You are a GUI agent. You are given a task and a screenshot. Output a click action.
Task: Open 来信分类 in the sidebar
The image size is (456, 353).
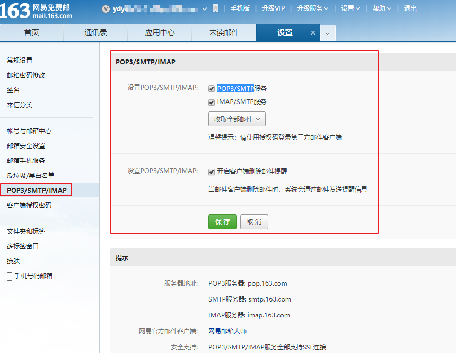pyautogui.click(x=20, y=105)
